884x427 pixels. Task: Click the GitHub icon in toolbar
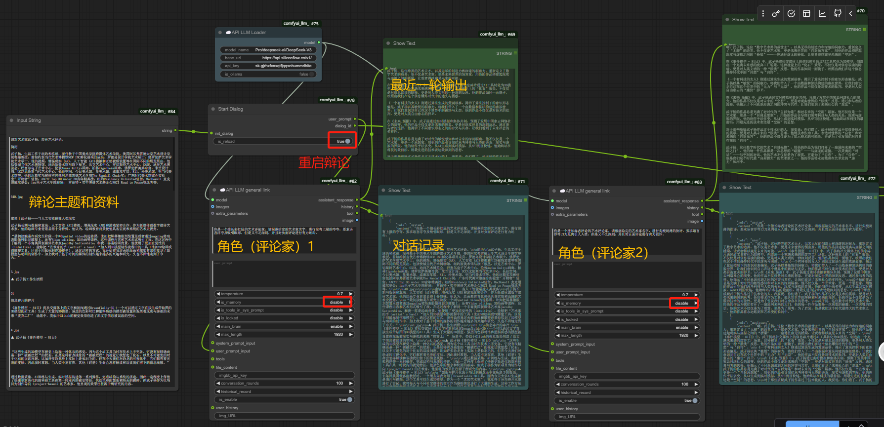(x=837, y=14)
